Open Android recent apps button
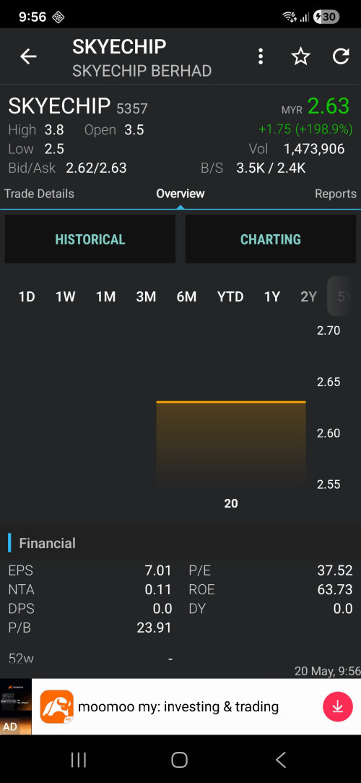 (79, 760)
